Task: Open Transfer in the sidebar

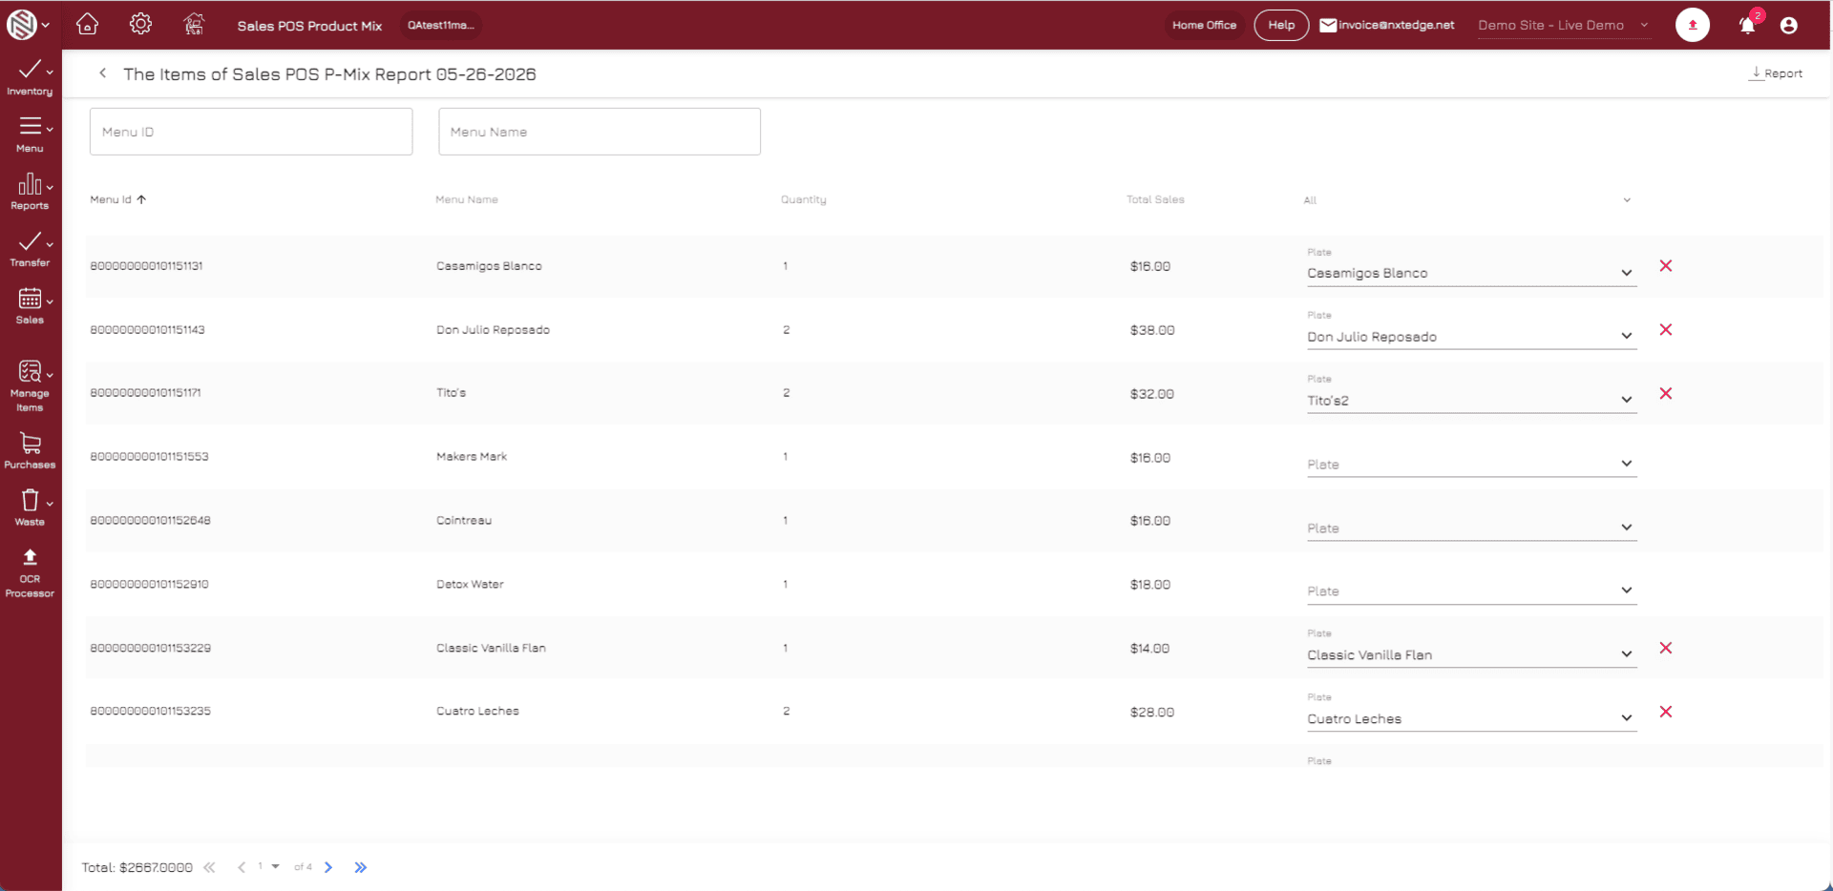Action: (30, 249)
